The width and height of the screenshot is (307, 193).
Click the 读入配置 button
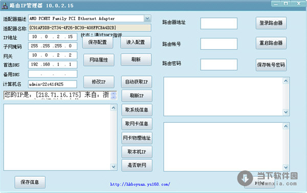click(136, 42)
